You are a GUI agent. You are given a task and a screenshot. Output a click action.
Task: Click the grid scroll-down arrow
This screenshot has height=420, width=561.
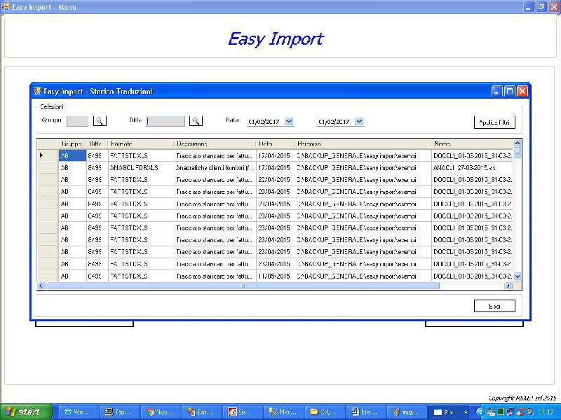[x=518, y=277]
